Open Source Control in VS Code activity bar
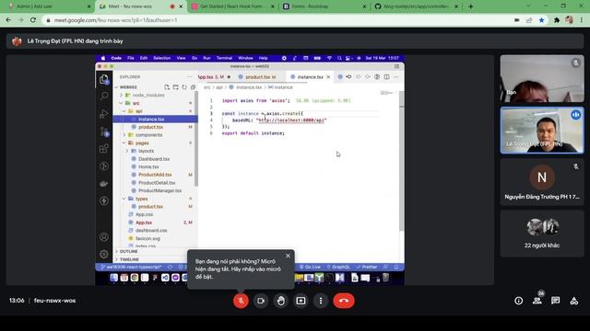Image resolution: width=590 pixels, height=331 pixels. click(104, 131)
